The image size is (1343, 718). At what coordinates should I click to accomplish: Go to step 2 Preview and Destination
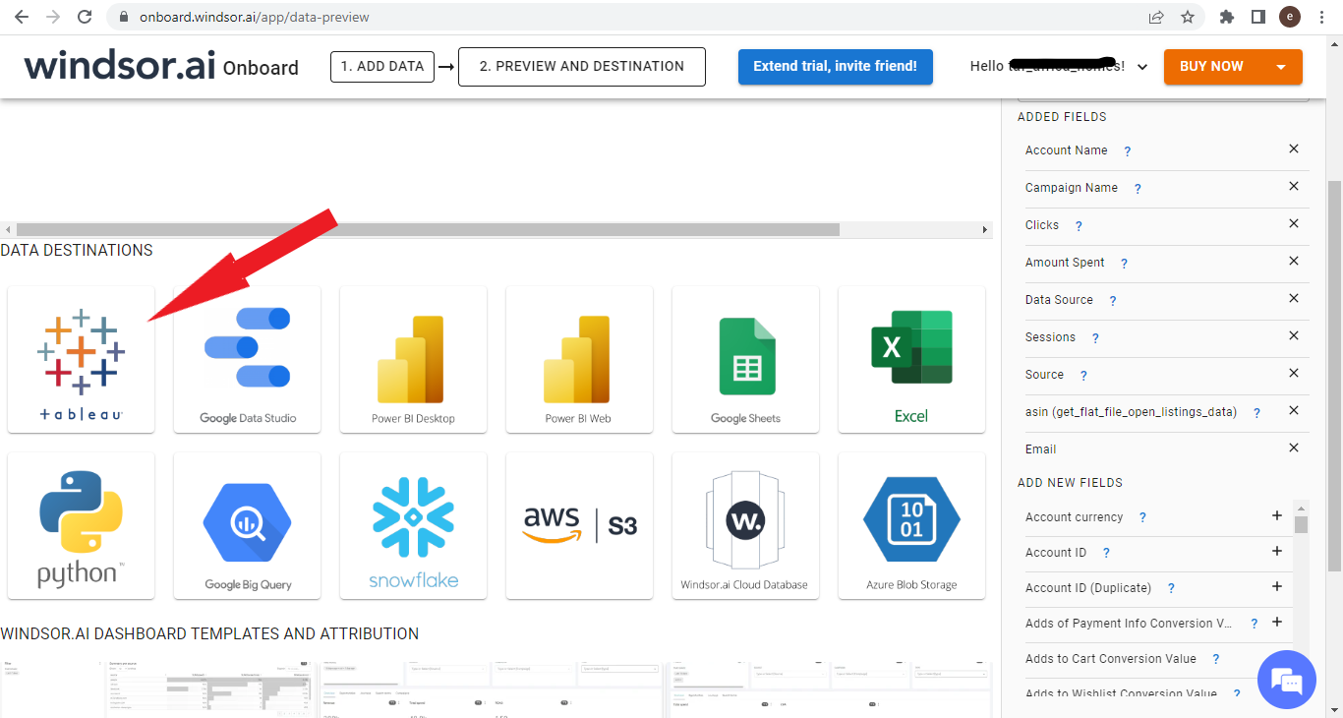click(582, 67)
